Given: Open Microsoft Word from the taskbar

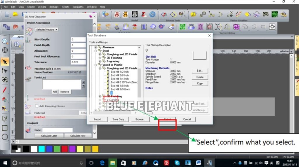Looking at the screenshot, I should 199,163.
